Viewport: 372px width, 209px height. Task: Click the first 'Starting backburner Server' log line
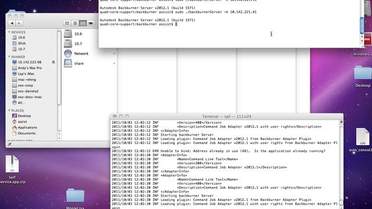point(163,135)
